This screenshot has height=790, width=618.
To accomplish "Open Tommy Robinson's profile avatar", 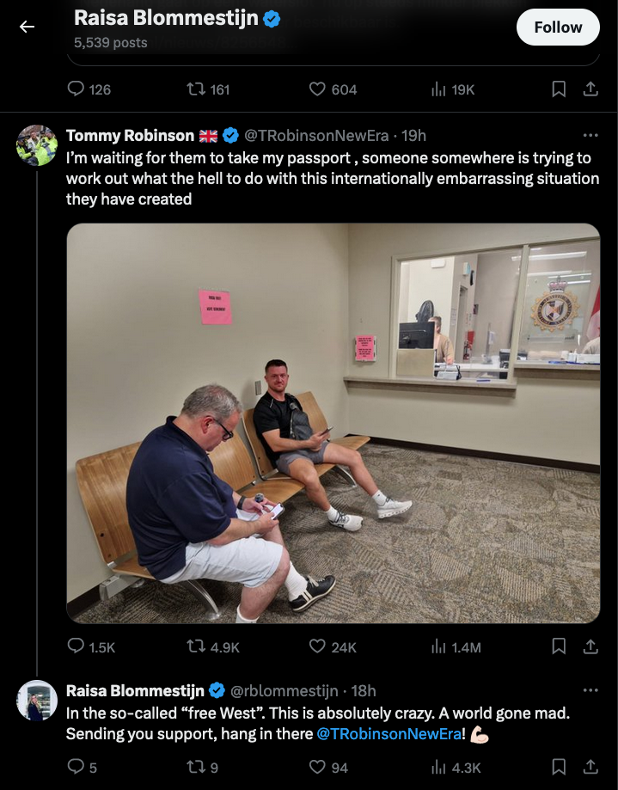I will click(37, 145).
